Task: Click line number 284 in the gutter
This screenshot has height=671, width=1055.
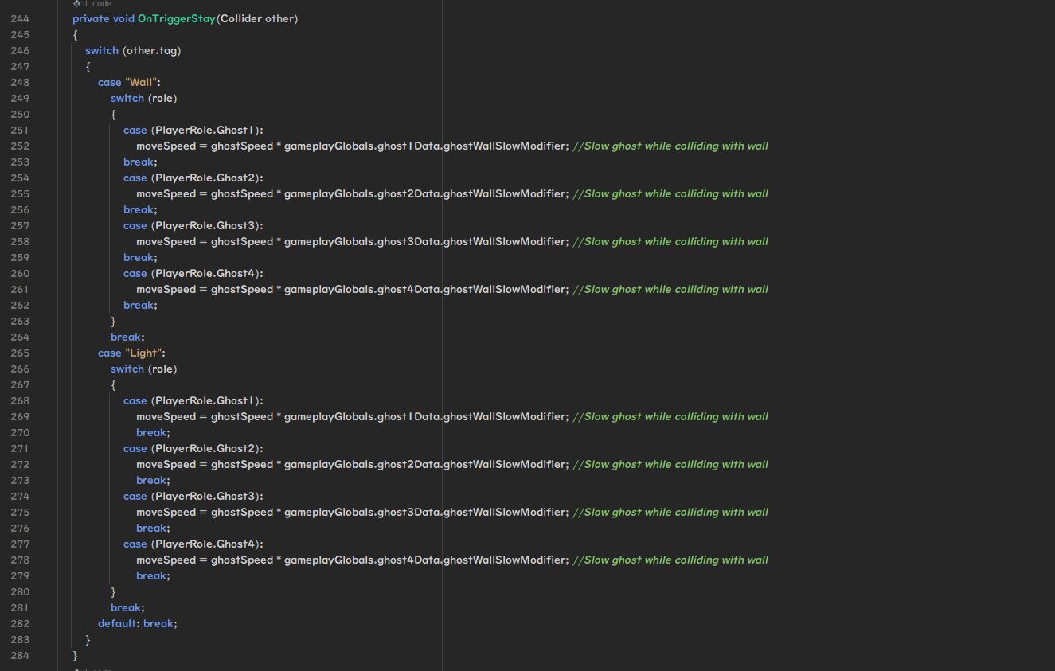Action: tap(20, 655)
